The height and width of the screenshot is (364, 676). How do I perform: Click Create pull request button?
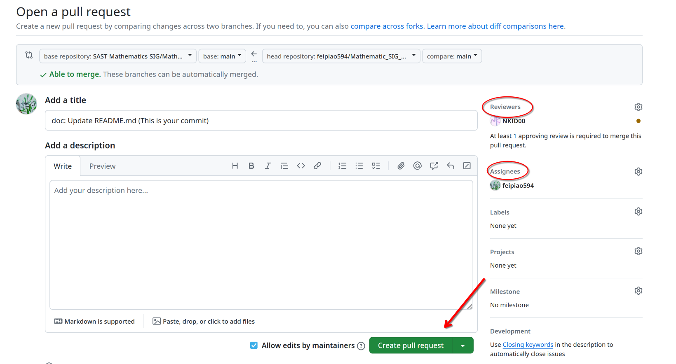[411, 345]
